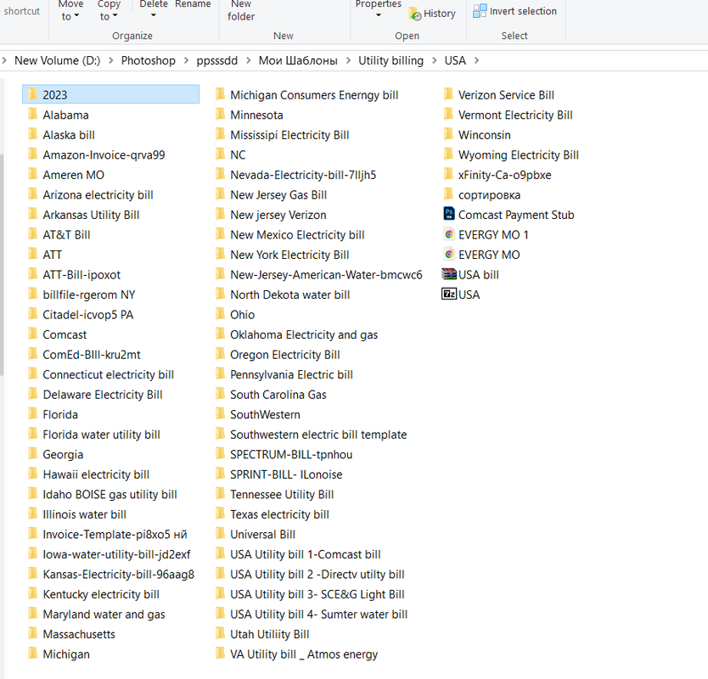This screenshot has width=708, height=679.
Task: Expand the Properties dropdown arrow
Action: pyautogui.click(x=379, y=15)
